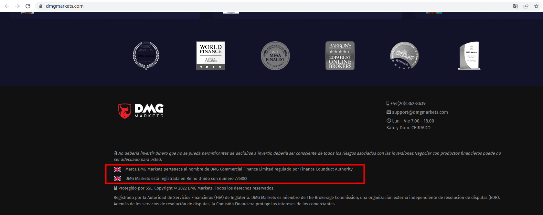Click 'Además de los servicios de resolución' text
Image resolution: width=543 pixels, height=215 pixels.
[x=225, y=204]
